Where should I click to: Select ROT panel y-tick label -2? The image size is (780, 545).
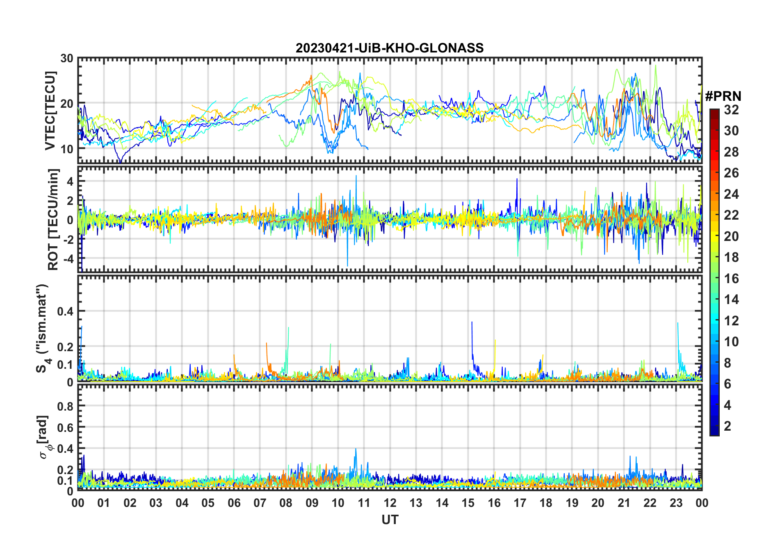point(69,240)
